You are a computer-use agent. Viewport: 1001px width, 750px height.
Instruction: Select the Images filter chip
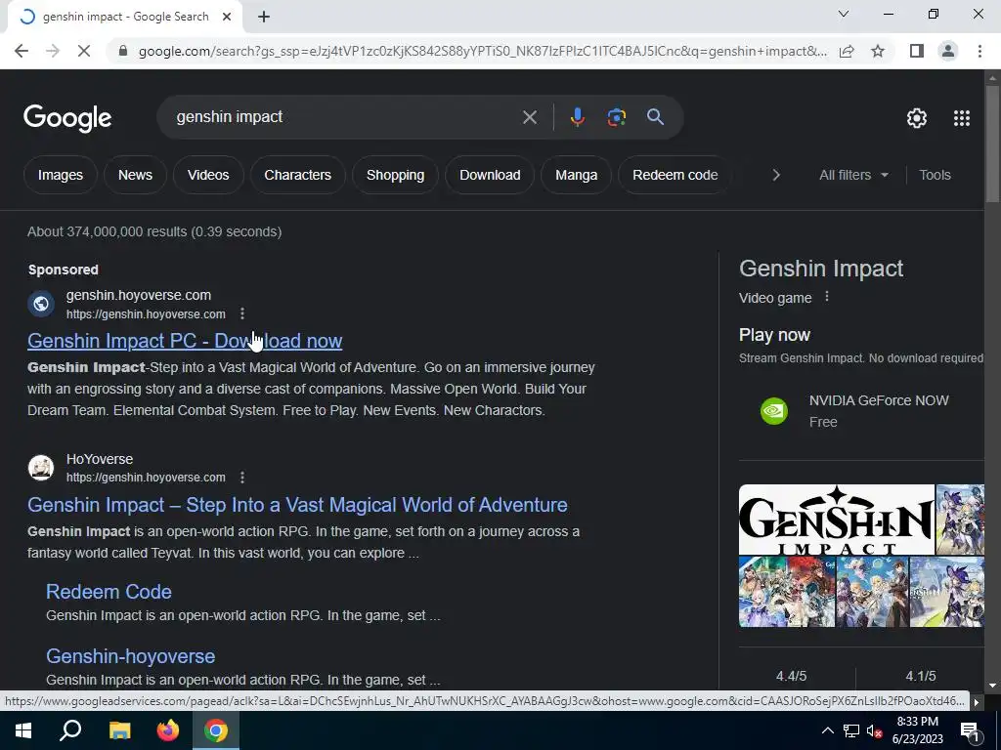pyautogui.click(x=60, y=175)
